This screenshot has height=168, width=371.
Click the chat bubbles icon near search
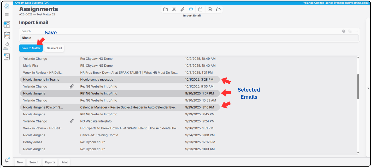point(350,31)
